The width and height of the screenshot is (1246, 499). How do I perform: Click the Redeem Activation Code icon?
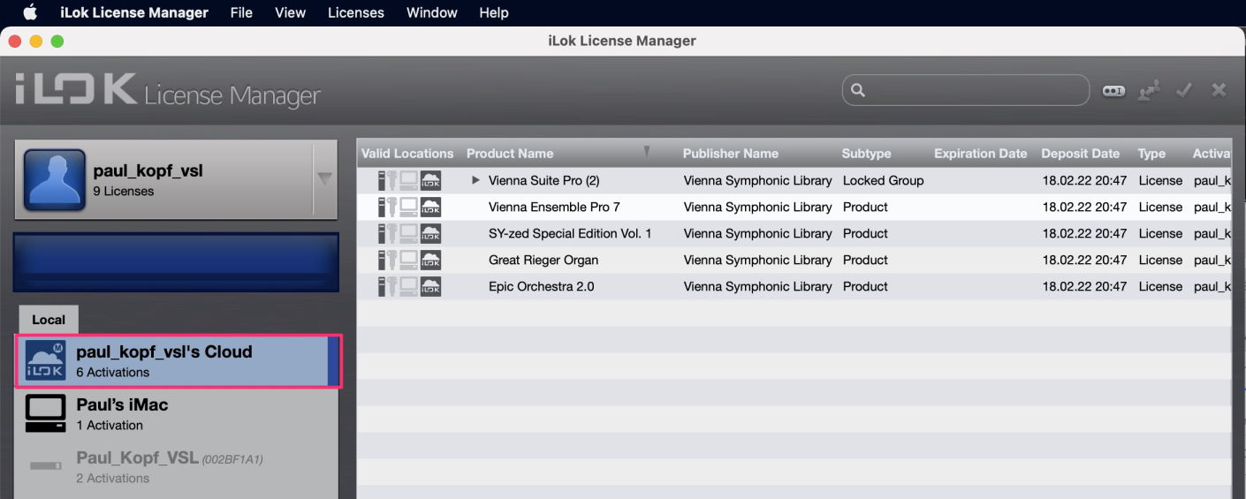click(1113, 90)
